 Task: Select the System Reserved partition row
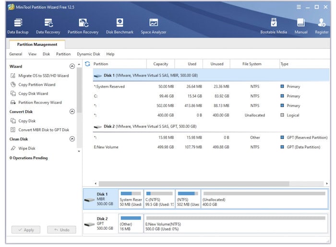tap(211, 87)
